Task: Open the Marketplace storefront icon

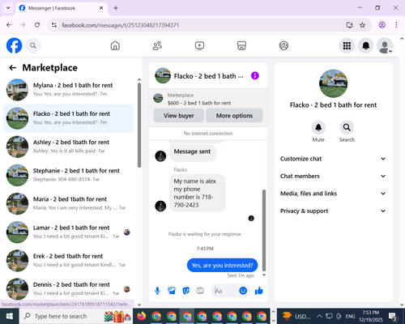Action: 241,45
